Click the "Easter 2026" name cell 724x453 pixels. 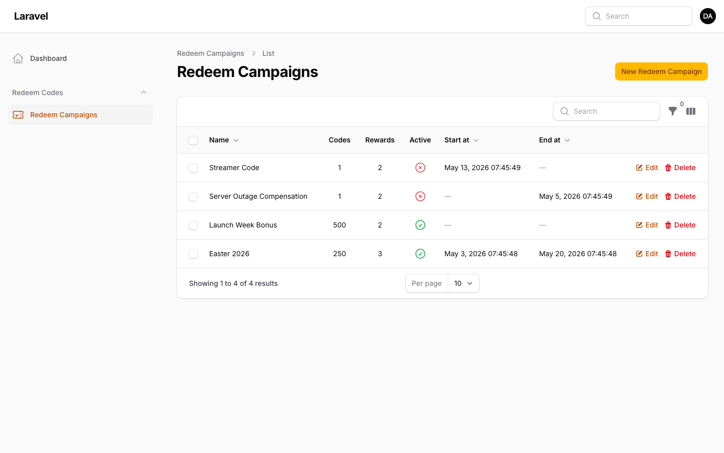coord(229,254)
